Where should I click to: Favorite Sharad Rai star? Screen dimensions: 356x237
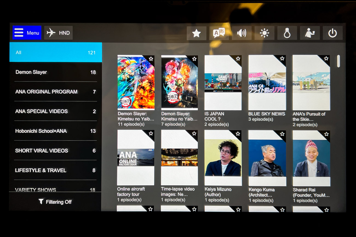[326, 134]
